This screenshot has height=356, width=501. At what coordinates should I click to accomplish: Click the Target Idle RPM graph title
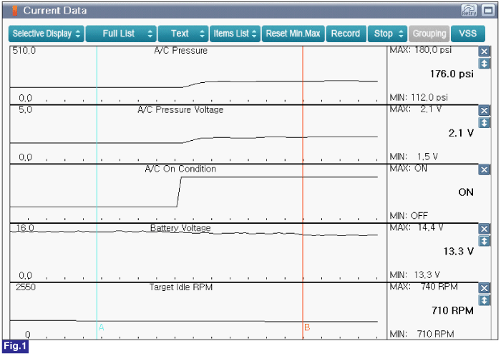point(181,287)
